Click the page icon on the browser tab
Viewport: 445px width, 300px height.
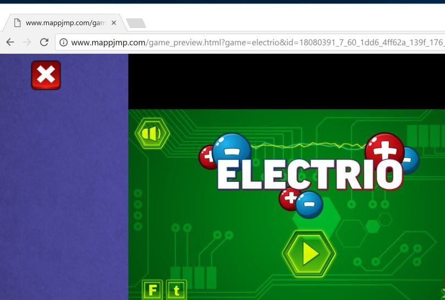18,23
